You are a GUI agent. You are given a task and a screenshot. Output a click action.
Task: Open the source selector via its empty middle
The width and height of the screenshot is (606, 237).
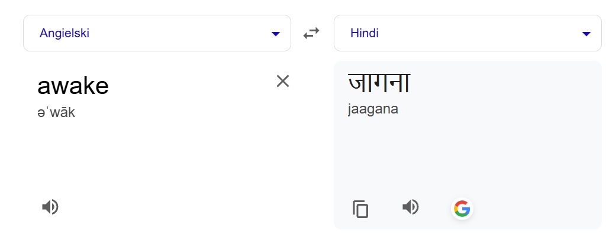pyautogui.click(x=178, y=34)
